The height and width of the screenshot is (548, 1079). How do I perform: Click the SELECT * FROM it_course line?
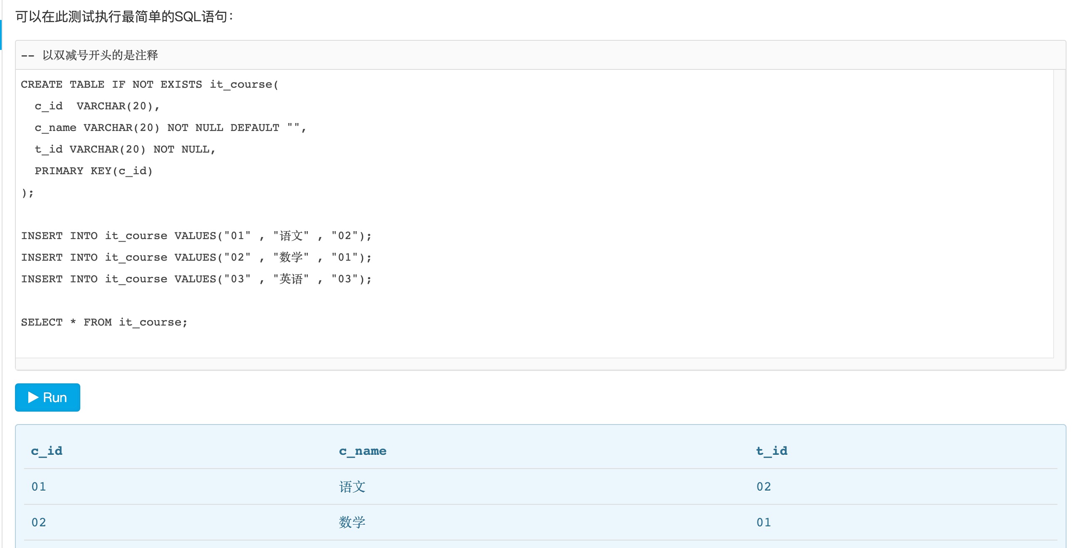104,322
